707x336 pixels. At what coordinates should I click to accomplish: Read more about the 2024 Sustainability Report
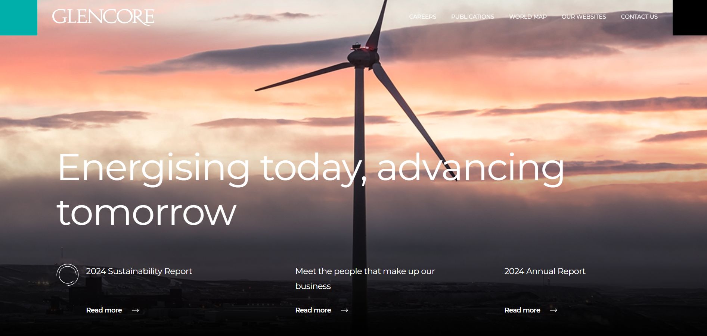(103, 310)
